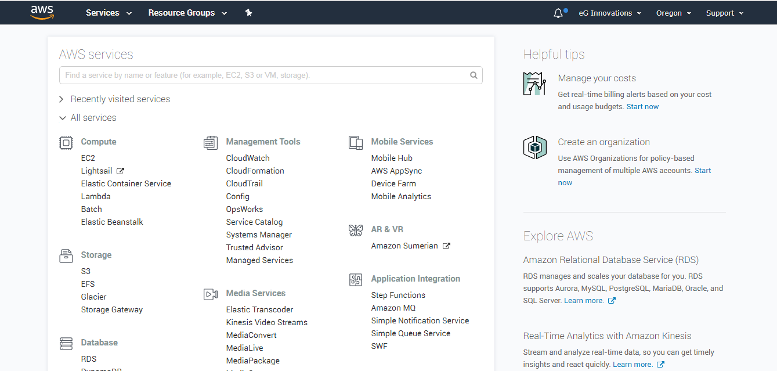
Task: Open Storage Gateway
Action: click(x=112, y=309)
